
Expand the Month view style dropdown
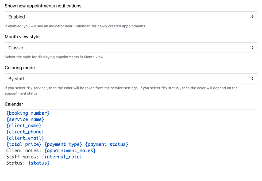pyautogui.click(x=131, y=48)
